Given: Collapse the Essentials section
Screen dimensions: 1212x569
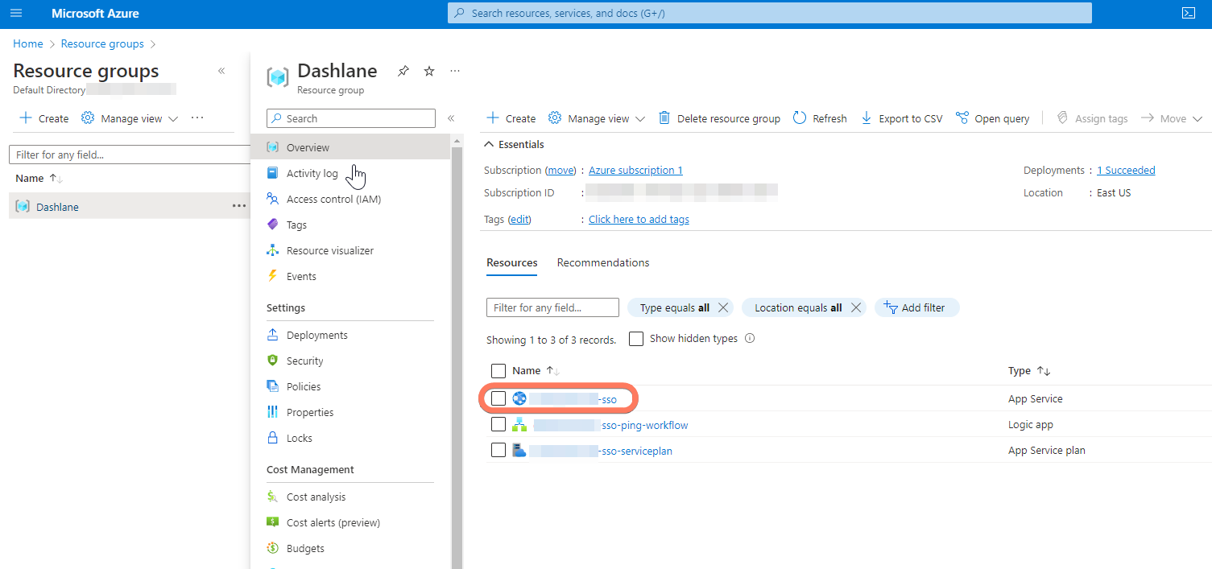Looking at the screenshot, I should point(489,145).
